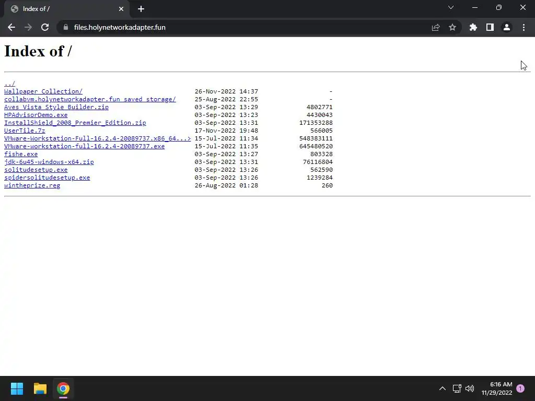Download spidersolitudesetup.exe

click(47, 178)
